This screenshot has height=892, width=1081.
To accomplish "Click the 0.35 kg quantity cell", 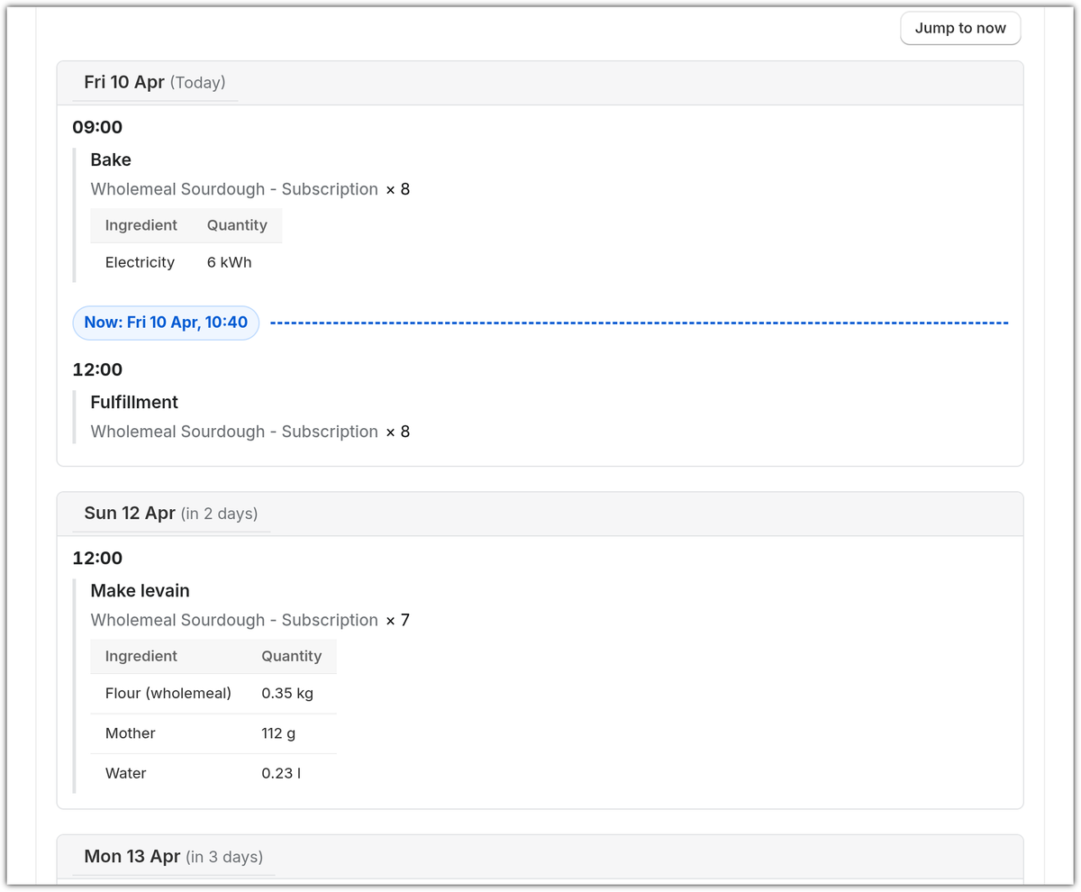I will (x=291, y=693).
